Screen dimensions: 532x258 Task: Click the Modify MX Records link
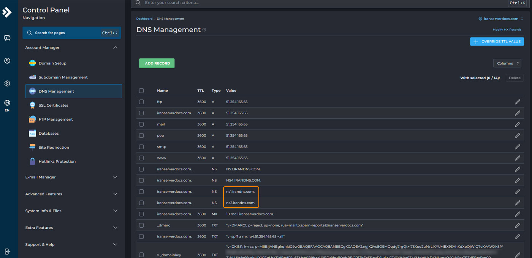click(x=507, y=30)
